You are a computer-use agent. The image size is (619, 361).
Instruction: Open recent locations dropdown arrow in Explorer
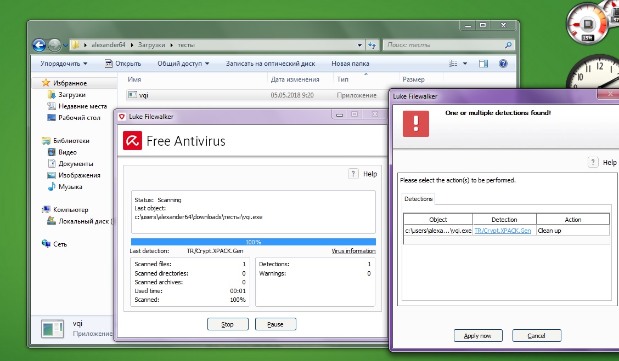click(65, 45)
